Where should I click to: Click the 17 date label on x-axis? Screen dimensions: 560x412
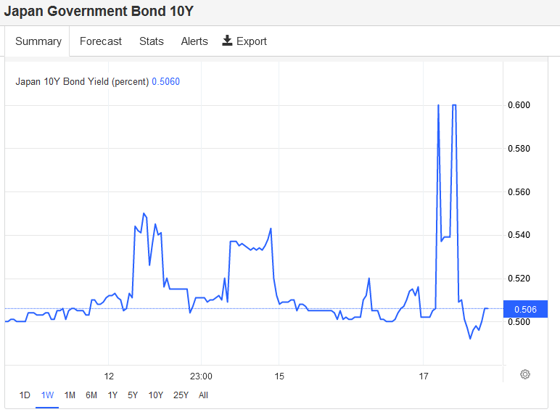[424, 376]
